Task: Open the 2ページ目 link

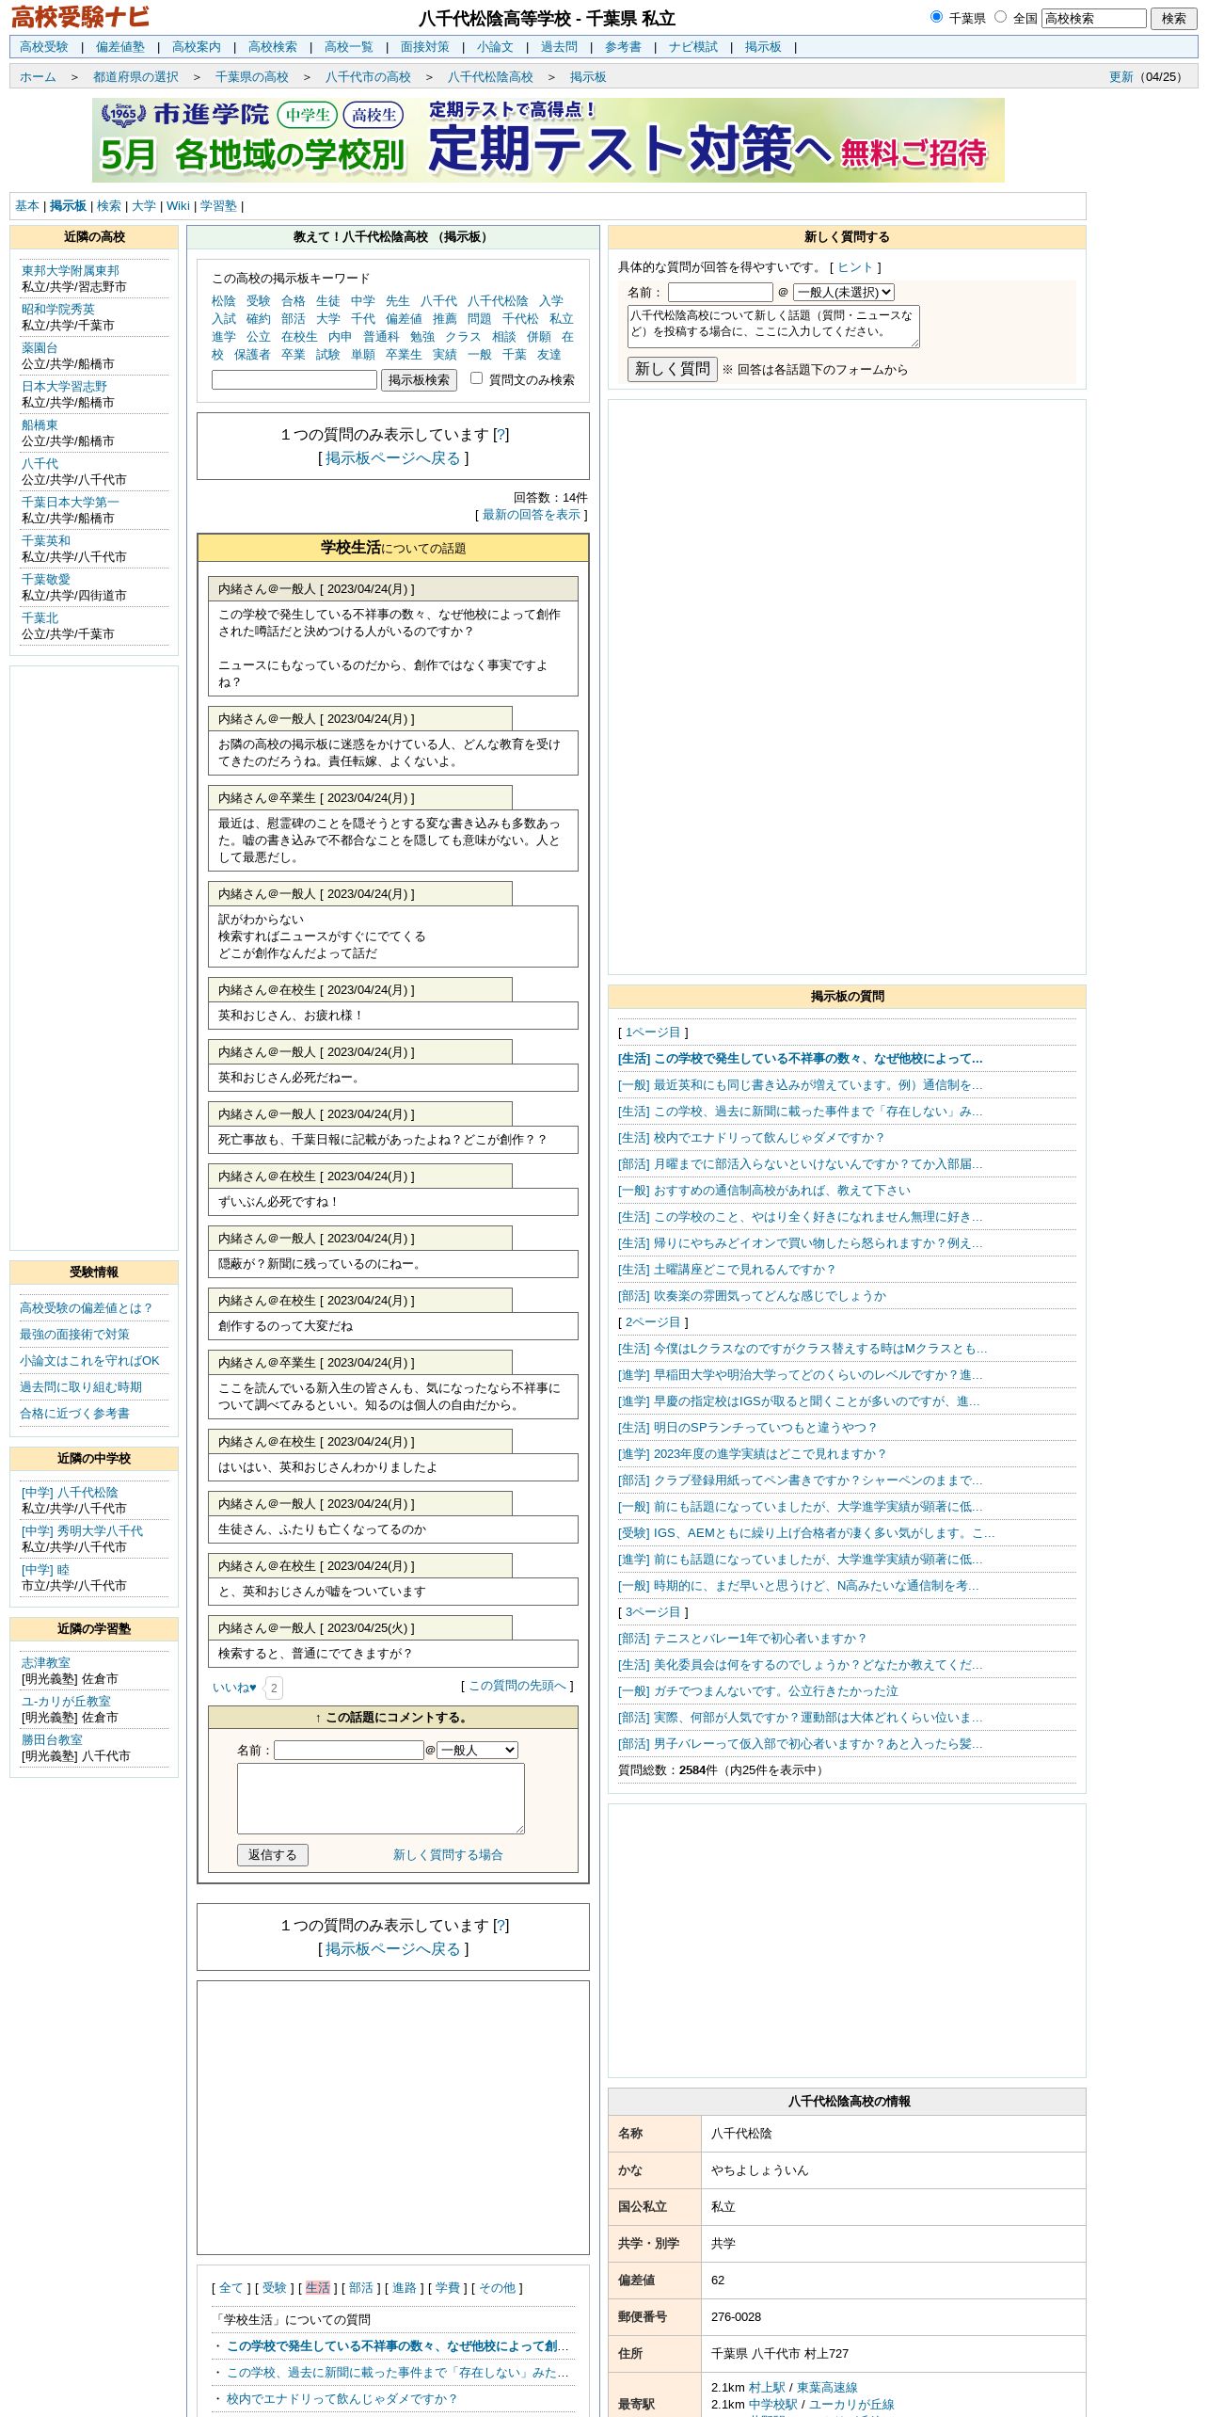Action: (653, 1322)
